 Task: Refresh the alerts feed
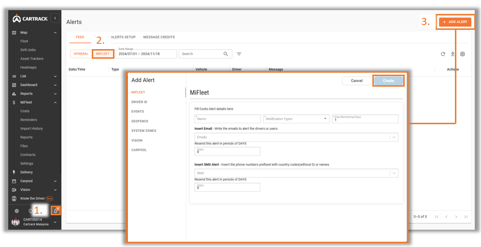(443, 54)
